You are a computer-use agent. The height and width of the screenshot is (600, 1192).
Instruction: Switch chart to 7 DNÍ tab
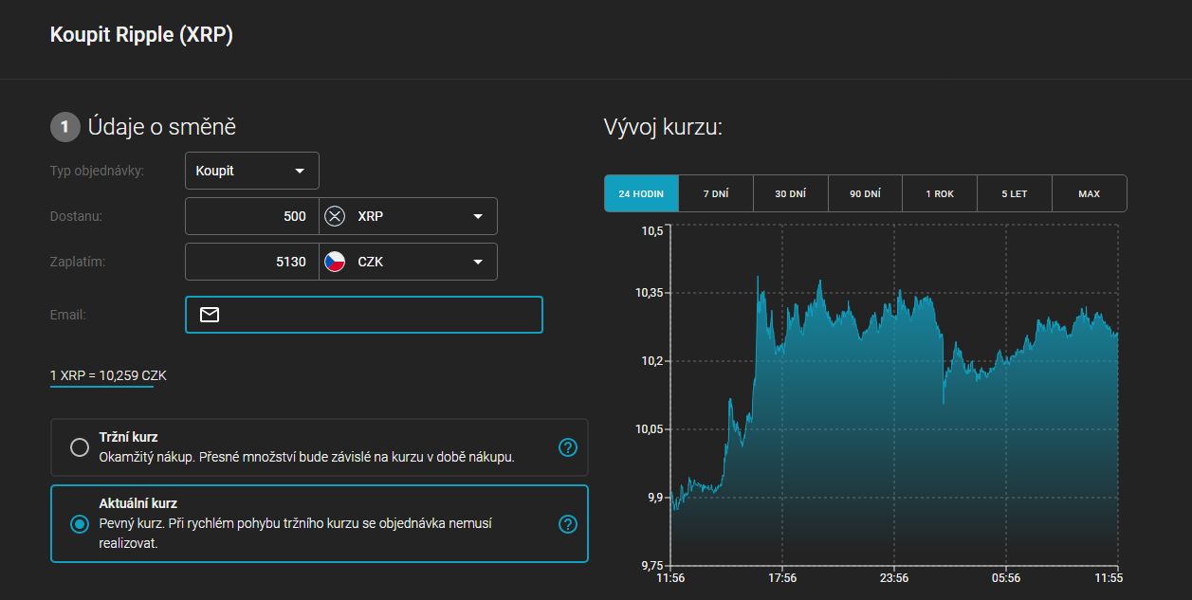pyautogui.click(x=716, y=193)
